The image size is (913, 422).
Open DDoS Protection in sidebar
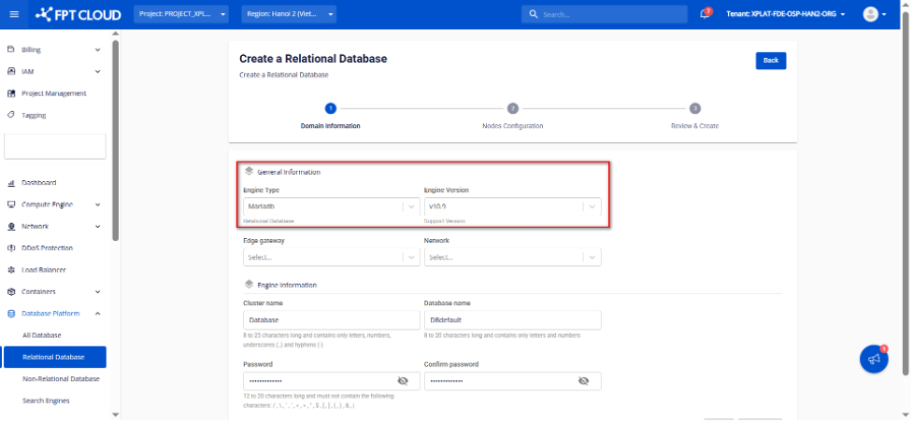point(47,248)
